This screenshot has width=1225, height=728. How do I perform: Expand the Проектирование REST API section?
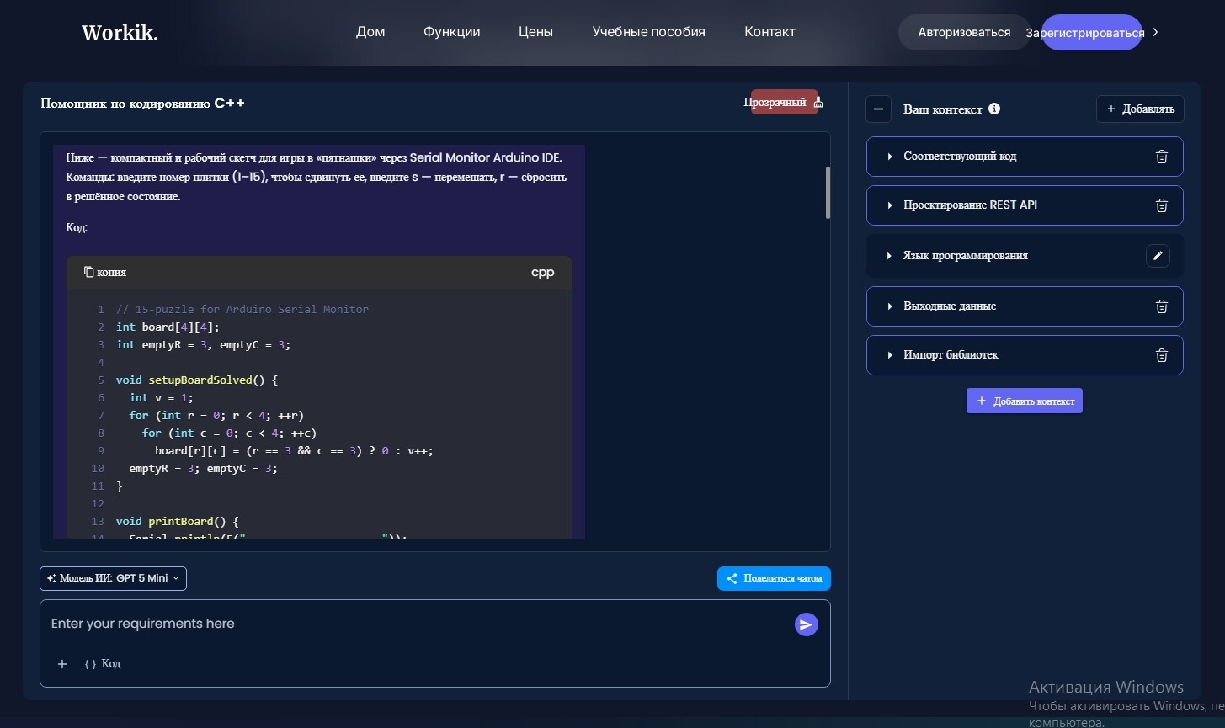(890, 205)
